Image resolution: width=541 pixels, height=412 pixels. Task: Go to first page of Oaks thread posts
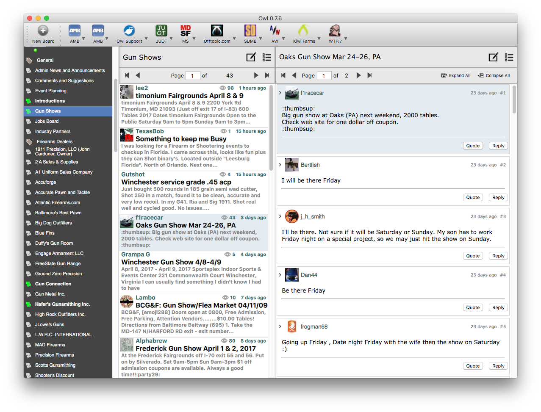point(283,75)
